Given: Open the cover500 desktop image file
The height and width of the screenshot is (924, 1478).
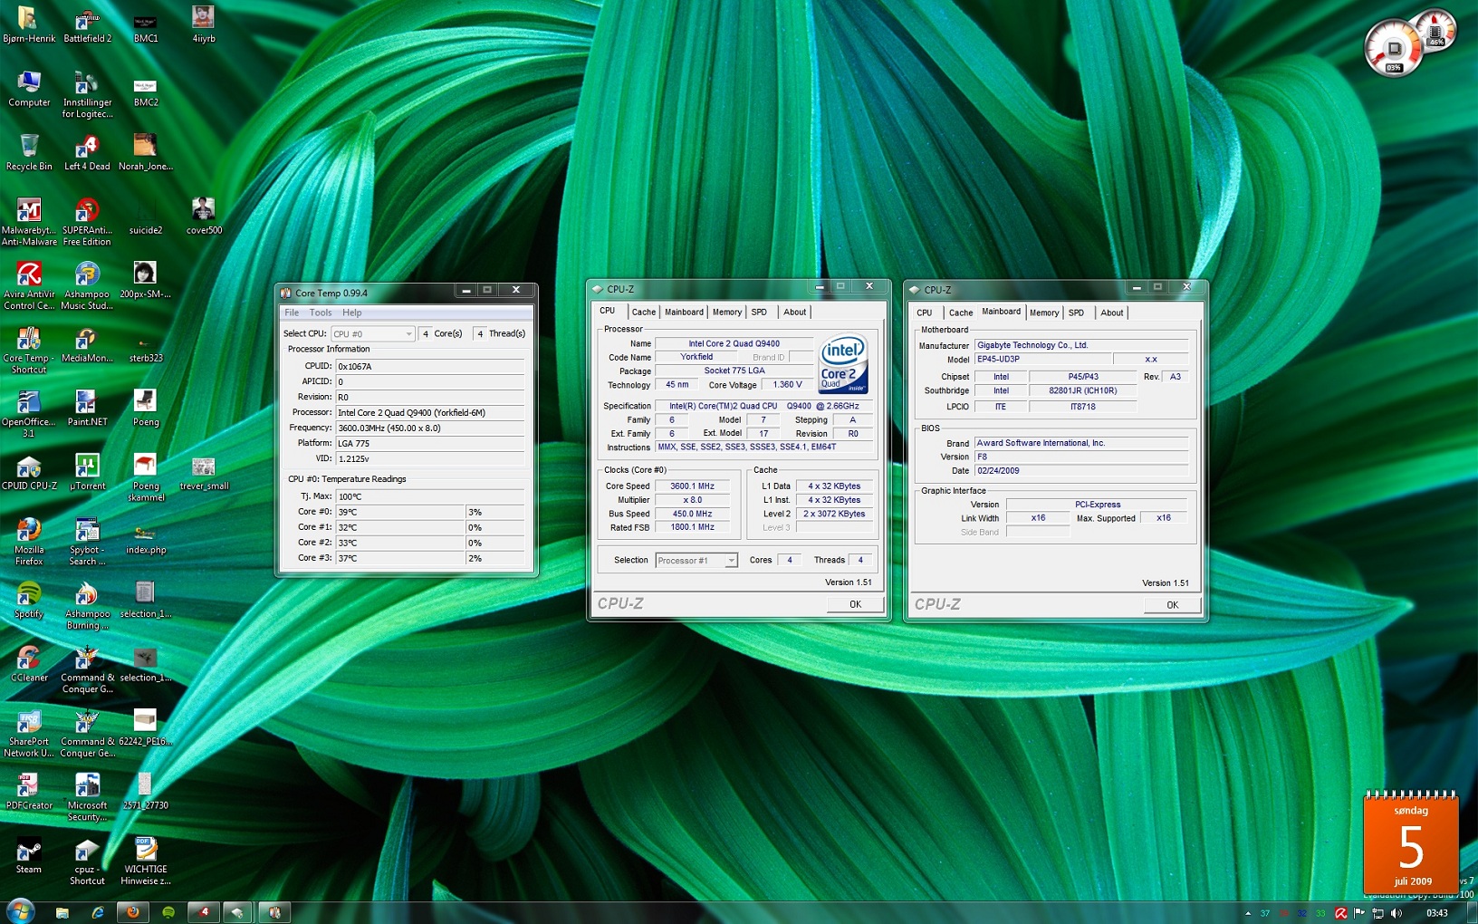Looking at the screenshot, I should pos(204,217).
